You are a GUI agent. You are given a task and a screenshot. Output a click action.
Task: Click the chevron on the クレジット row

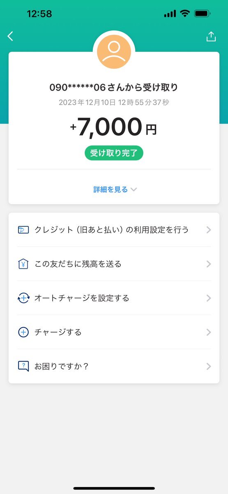pos(209,230)
